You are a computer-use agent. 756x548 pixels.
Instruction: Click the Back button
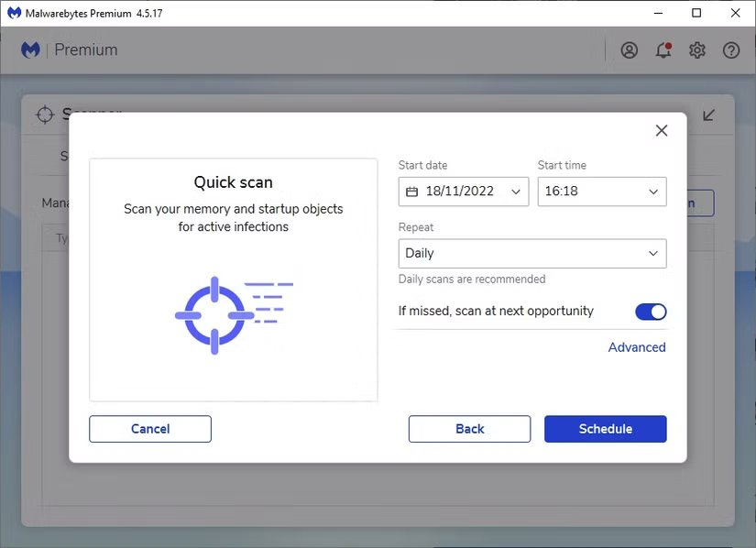click(x=469, y=429)
